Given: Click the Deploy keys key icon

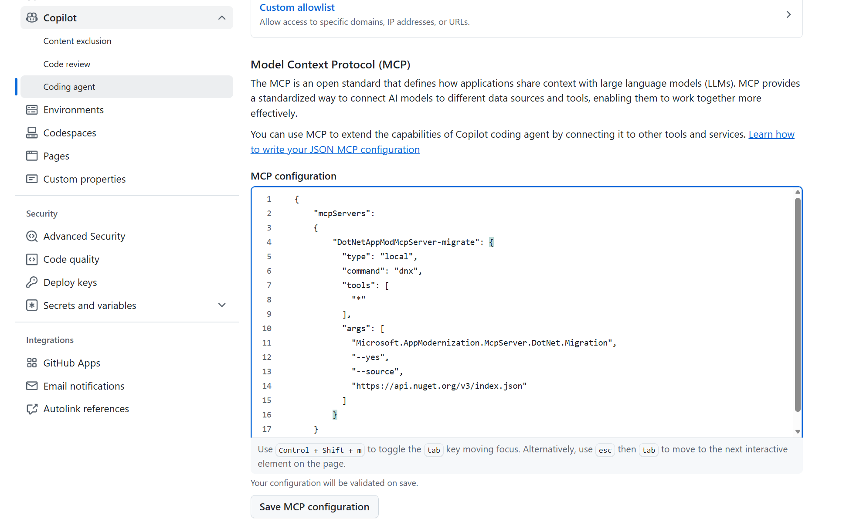Looking at the screenshot, I should coord(32,282).
